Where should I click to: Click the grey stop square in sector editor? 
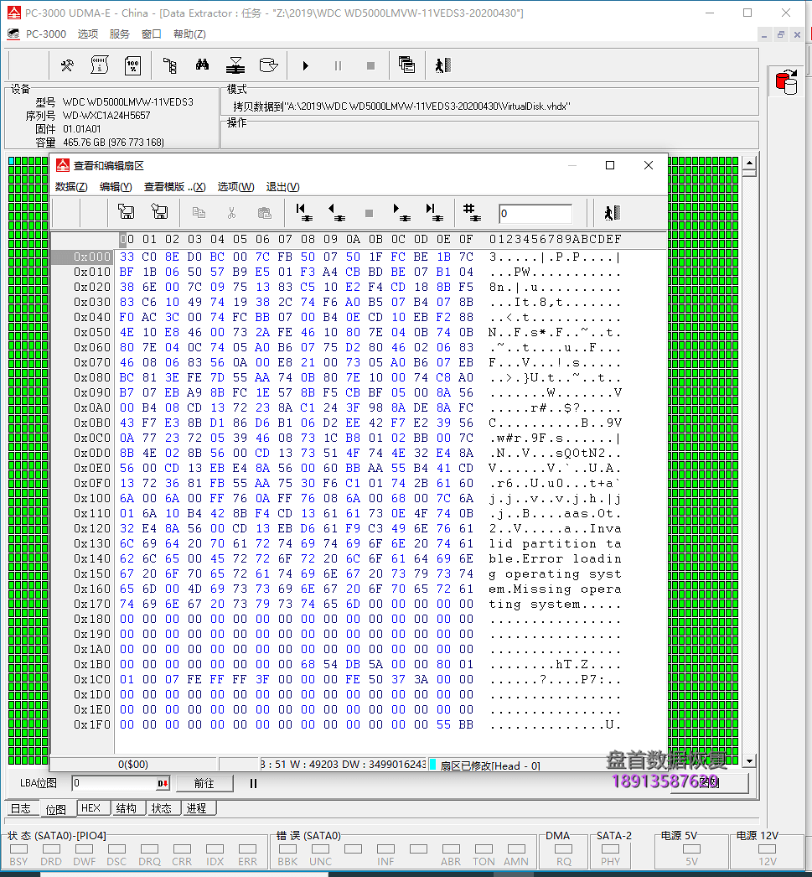(x=369, y=213)
